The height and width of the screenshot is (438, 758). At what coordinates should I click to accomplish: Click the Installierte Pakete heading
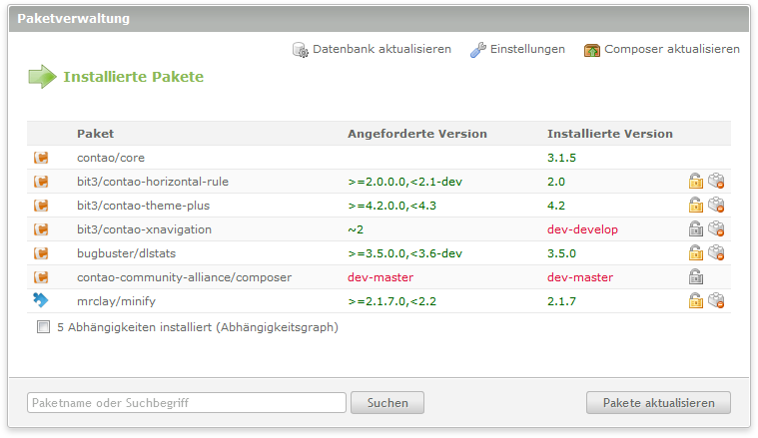(134, 77)
